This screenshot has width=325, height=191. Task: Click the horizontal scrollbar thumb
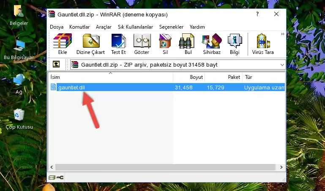(165, 167)
